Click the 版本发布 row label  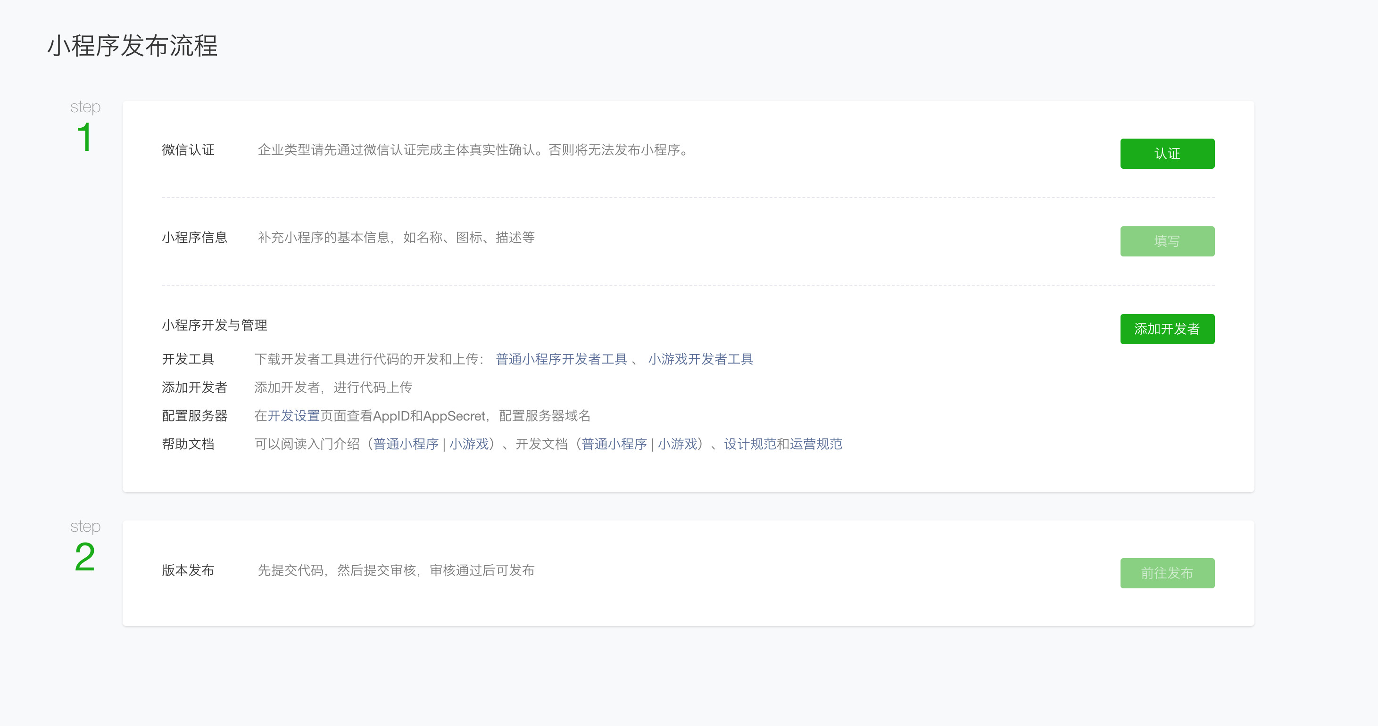point(188,570)
